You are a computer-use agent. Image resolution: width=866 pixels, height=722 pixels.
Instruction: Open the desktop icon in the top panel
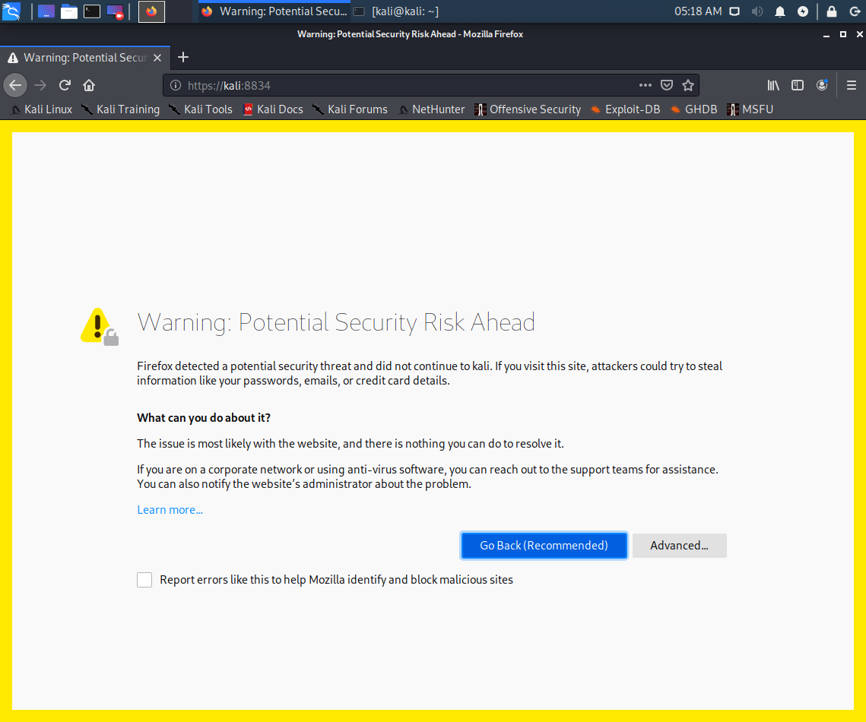[x=46, y=11]
